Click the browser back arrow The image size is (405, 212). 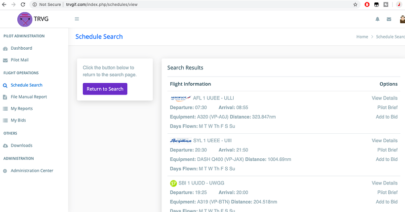pos(4,4)
